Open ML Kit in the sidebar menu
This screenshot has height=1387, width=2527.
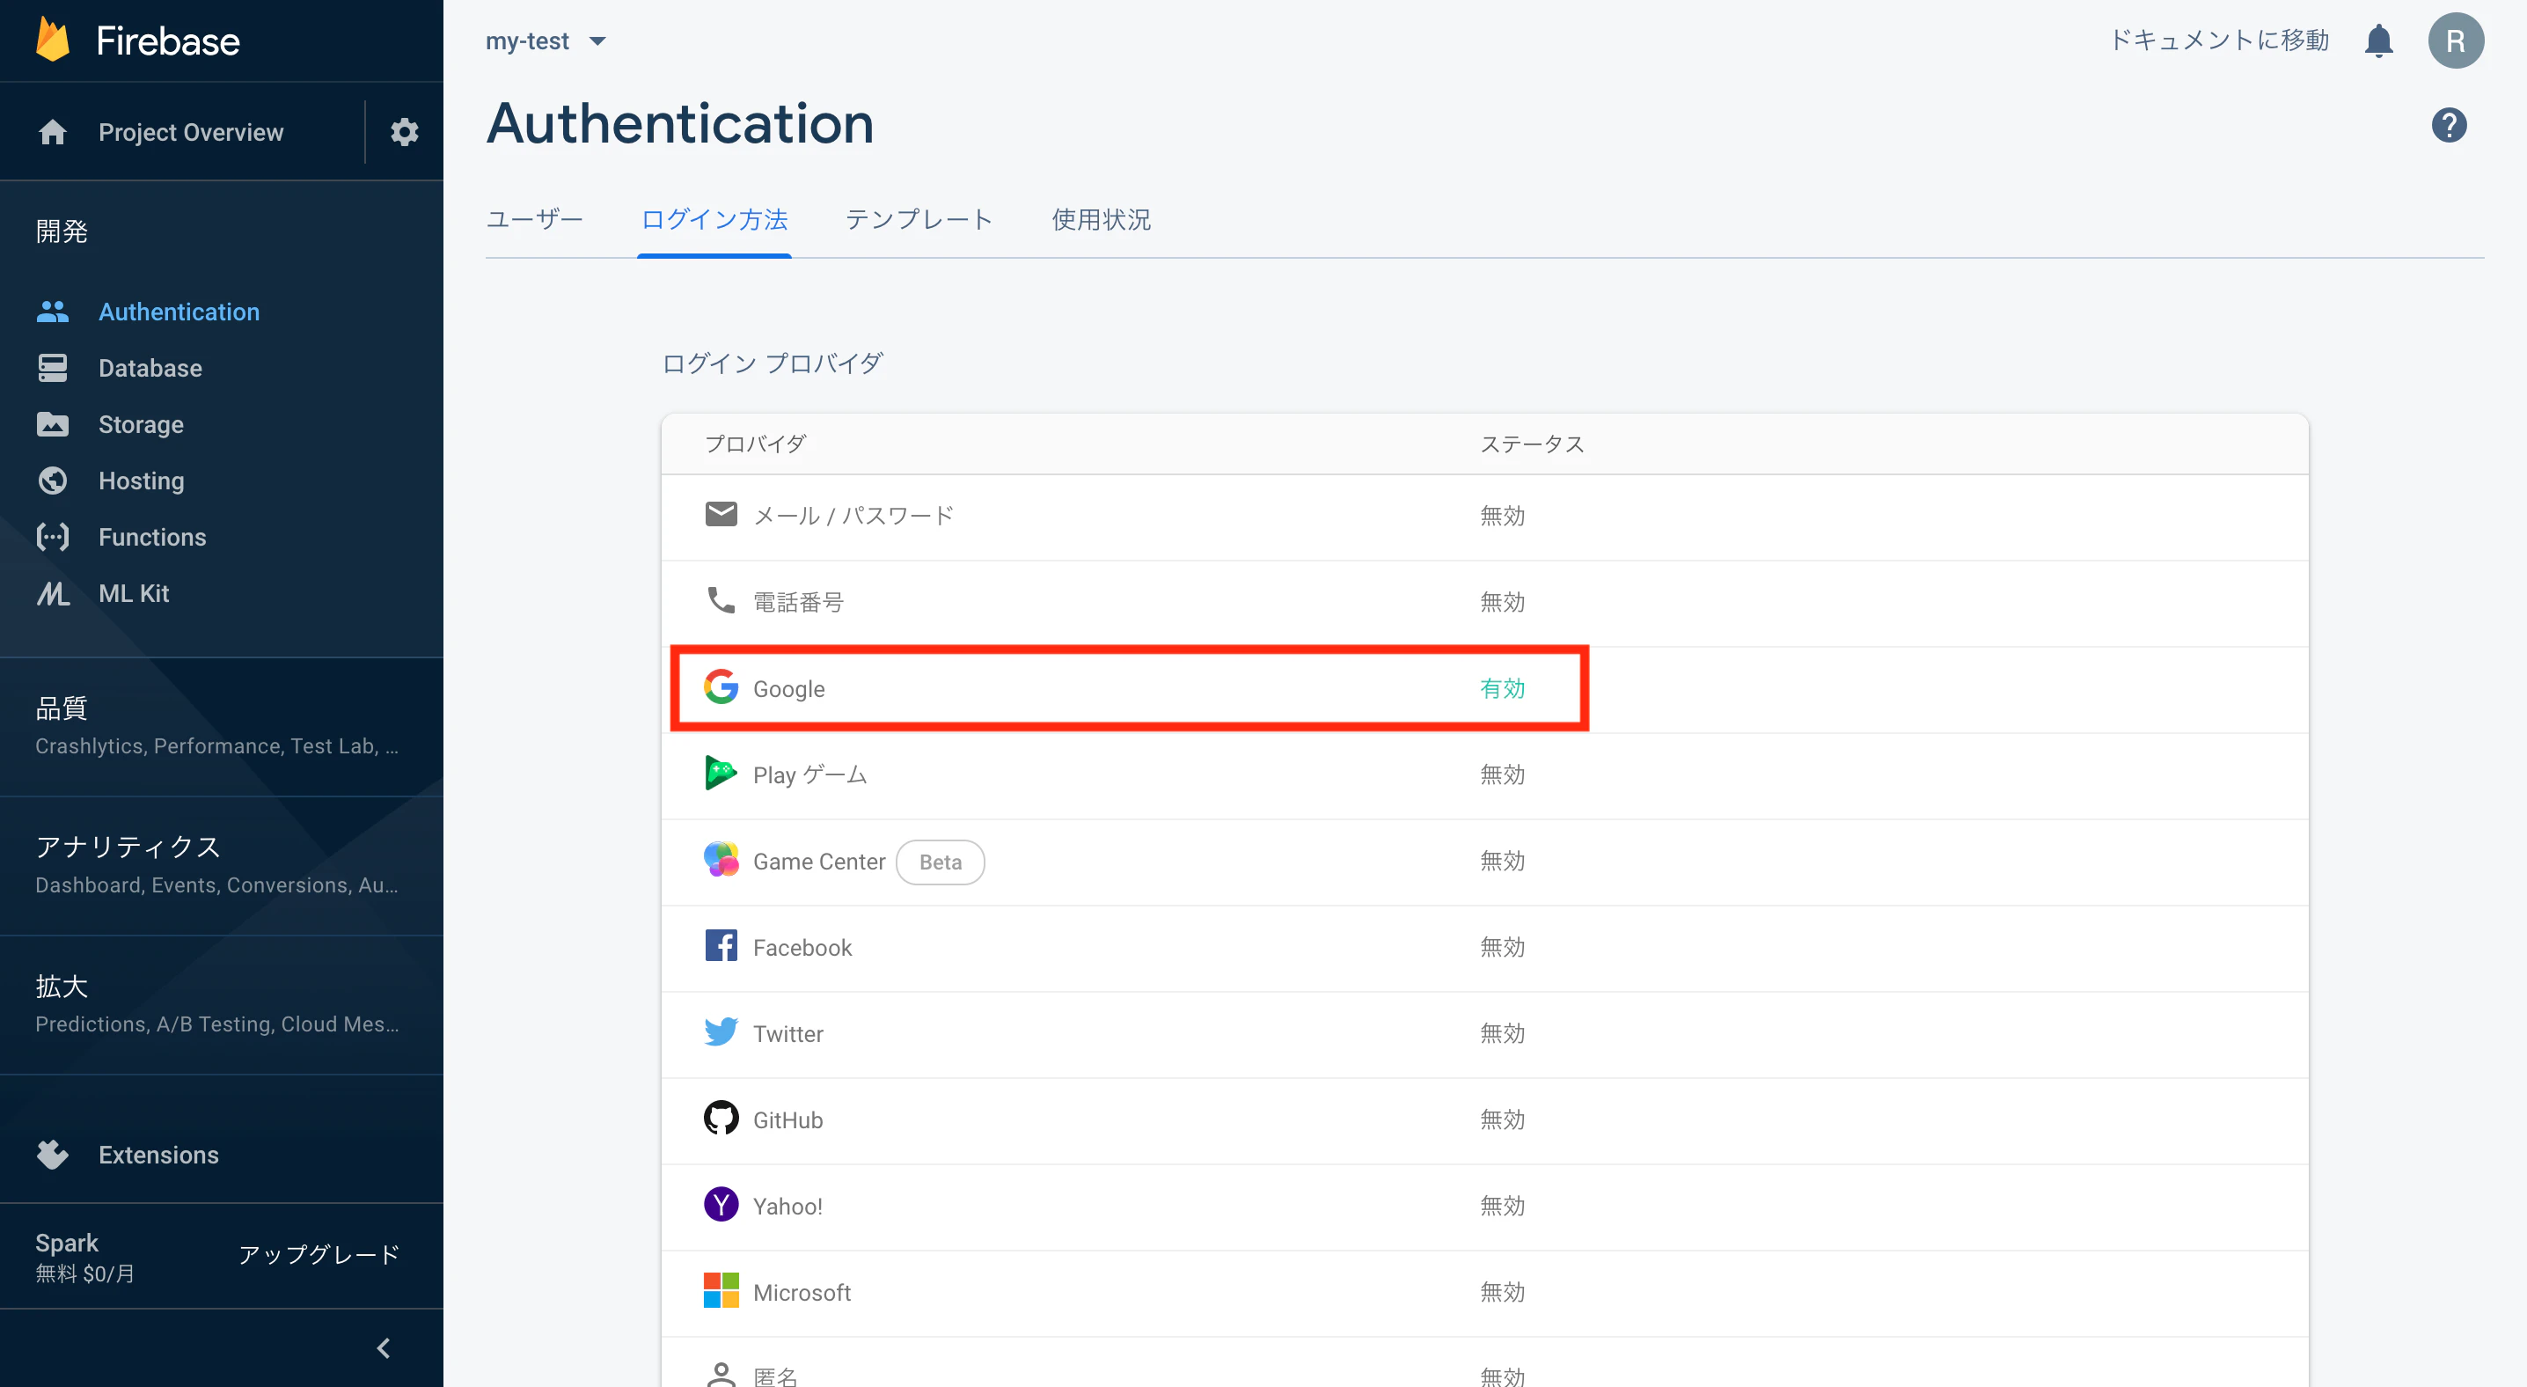coord(134,593)
